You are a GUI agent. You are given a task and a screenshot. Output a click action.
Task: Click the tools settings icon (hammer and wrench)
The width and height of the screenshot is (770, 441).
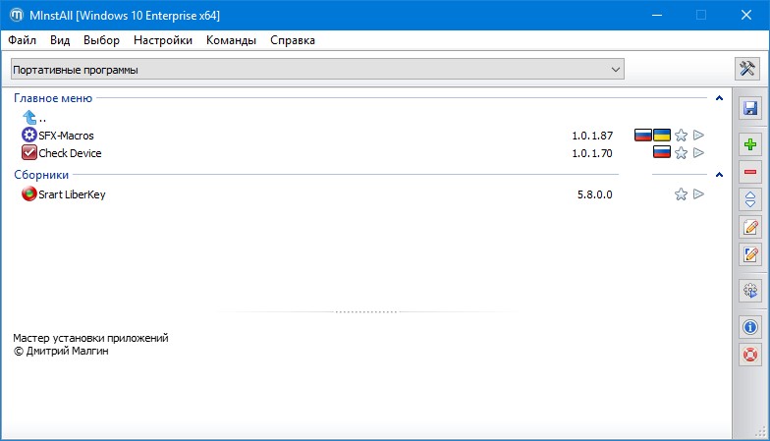point(749,69)
